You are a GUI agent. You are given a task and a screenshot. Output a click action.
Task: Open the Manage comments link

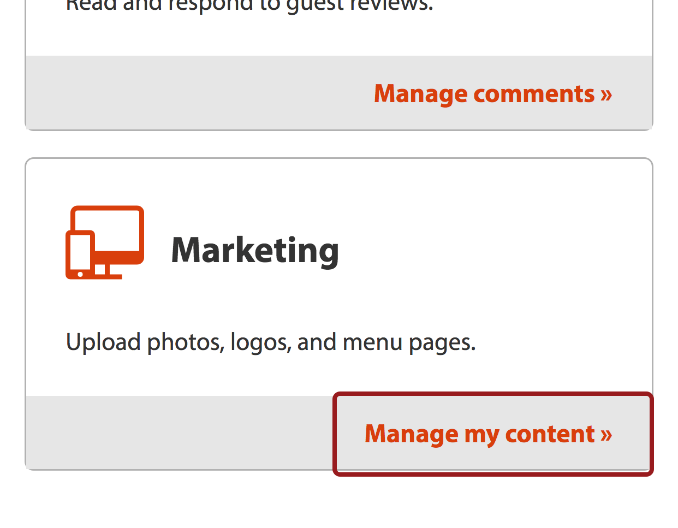493,94
